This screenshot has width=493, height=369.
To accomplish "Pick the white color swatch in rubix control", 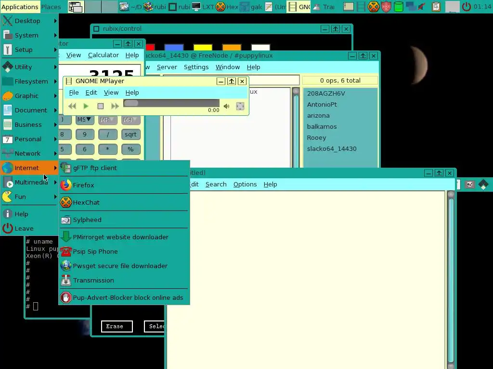I will click(x=260, y=48).
